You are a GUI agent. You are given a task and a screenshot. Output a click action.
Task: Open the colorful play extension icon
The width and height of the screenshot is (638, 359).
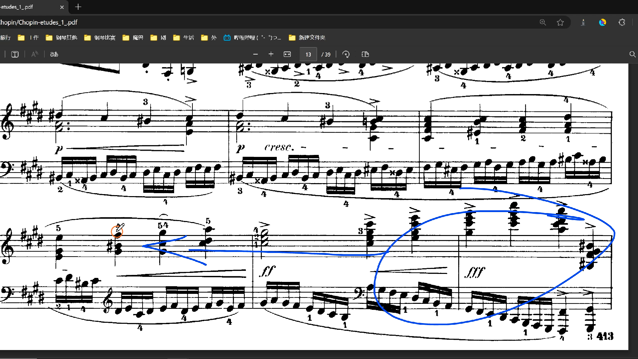point(602,22)
